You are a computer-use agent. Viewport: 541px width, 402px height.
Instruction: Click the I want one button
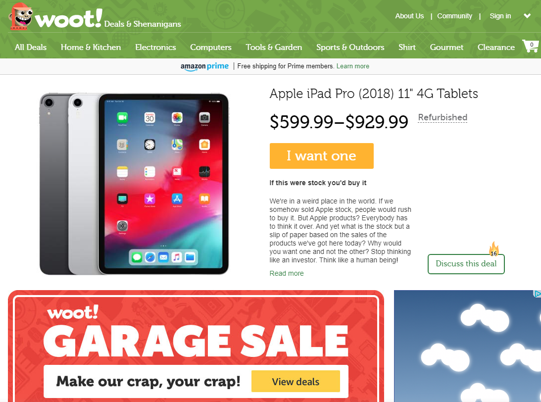[322, 156]
